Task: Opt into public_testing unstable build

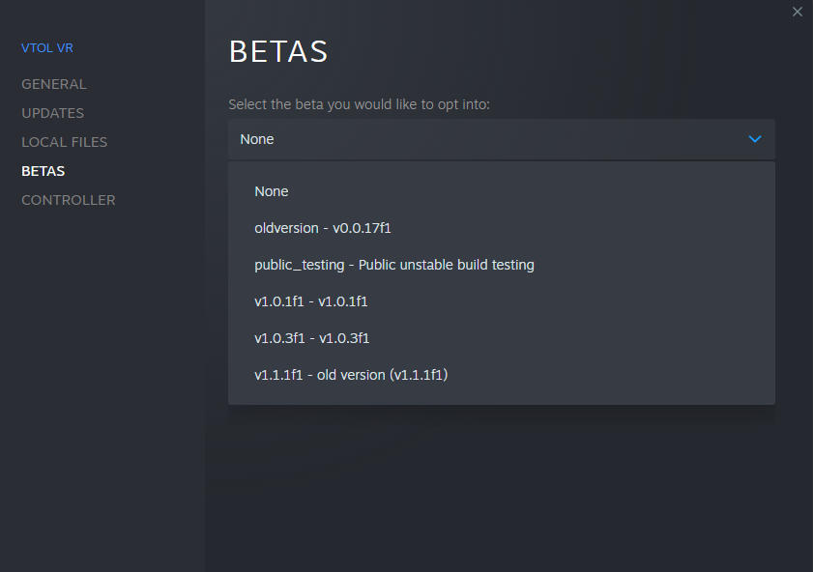Action: (394, 265)
